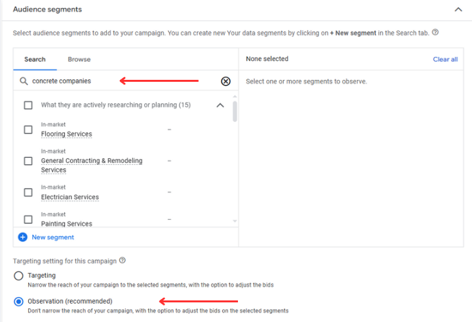
Task: Tick the Electrician Services checkbox
Action: 28,192
